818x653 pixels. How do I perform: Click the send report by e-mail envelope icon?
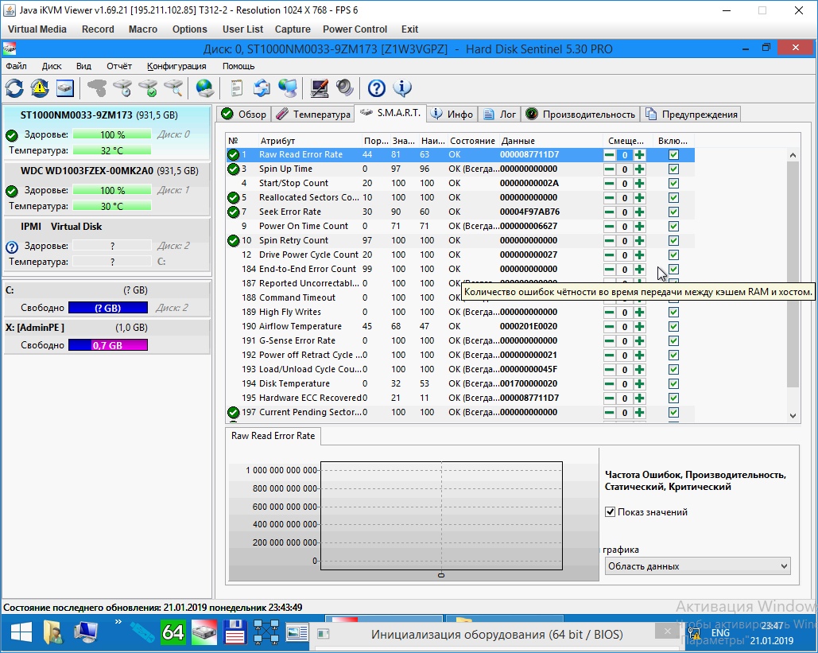(x=262, y=88)
